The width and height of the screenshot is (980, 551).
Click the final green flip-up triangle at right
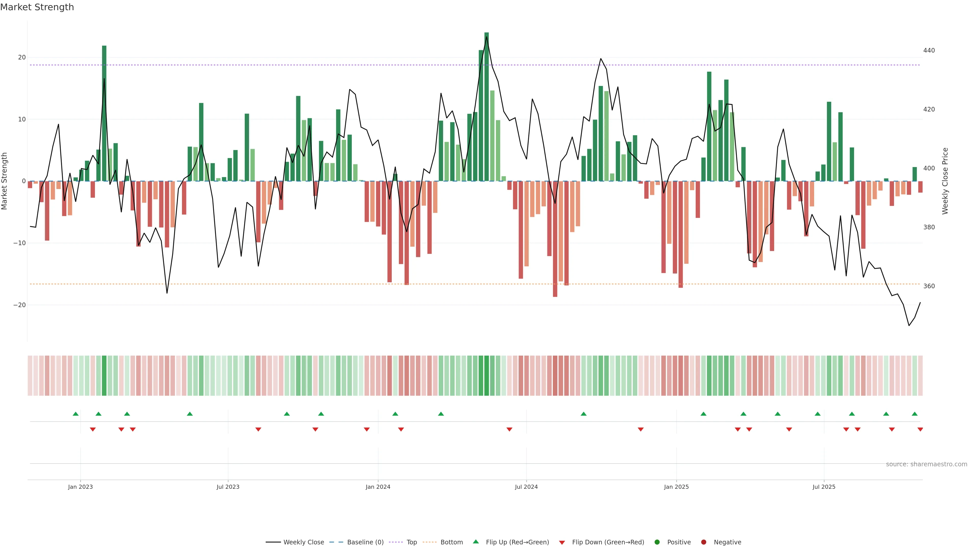pyautogui.click(x=915, y=414)
